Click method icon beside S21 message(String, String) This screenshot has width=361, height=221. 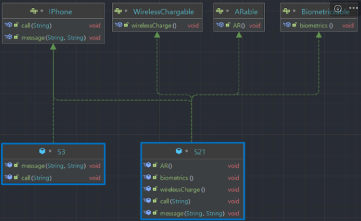click(147, 212)
